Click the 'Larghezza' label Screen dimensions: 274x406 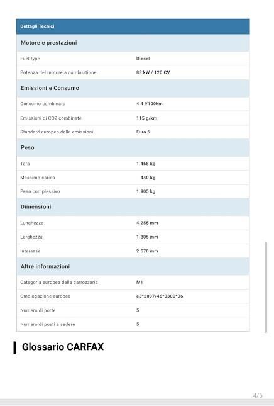coord(31,237)
